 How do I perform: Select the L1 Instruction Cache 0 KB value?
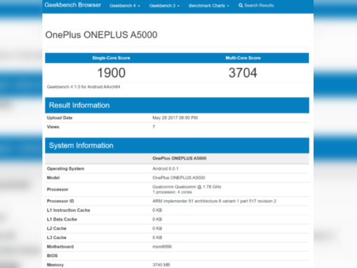(x=157, y=210)
